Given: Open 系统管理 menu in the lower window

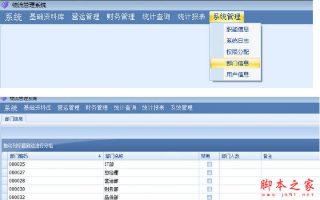Looking at the screenshot, I should 181,108.
